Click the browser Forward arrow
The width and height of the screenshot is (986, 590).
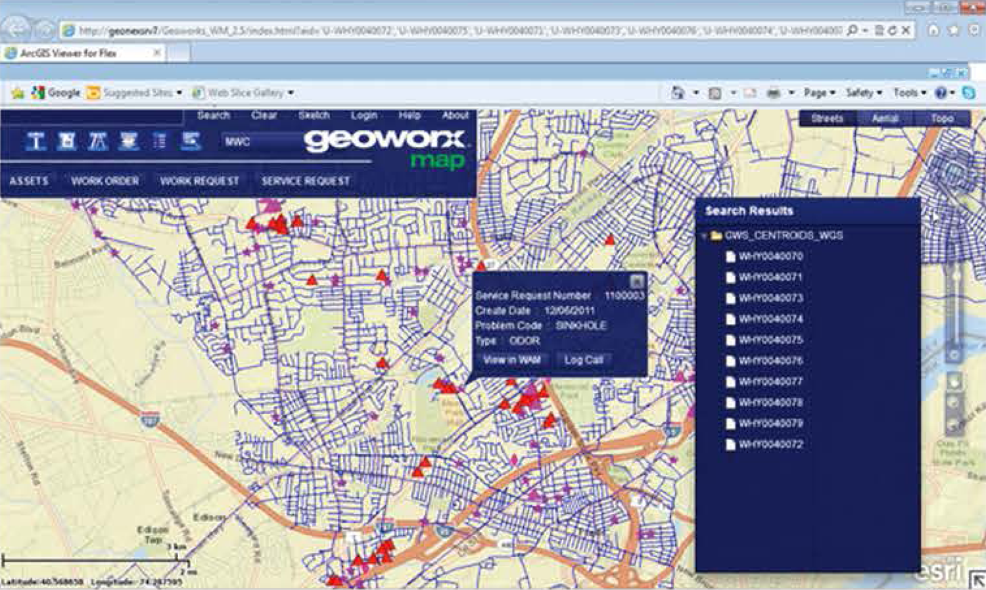45,30
